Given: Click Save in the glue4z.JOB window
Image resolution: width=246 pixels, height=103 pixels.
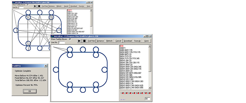Looking at the screenshot, I should tap(146, 41).
